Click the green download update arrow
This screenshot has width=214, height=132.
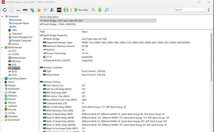[100, 10]
